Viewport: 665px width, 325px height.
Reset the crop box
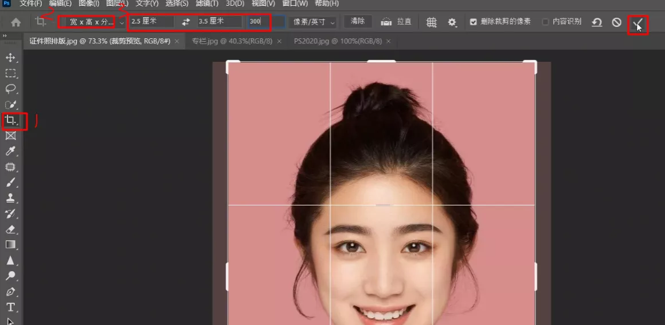597,22
